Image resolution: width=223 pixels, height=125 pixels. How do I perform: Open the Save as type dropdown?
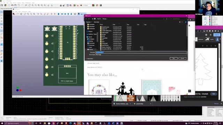[x=141, y=55]
